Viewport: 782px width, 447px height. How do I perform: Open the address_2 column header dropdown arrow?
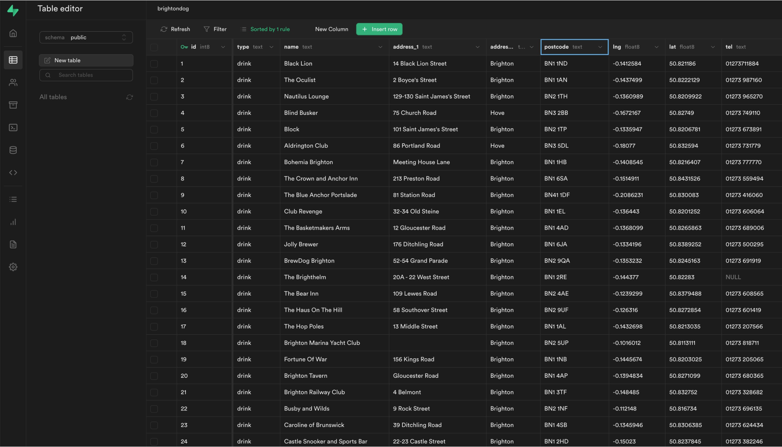click(532, 47)
